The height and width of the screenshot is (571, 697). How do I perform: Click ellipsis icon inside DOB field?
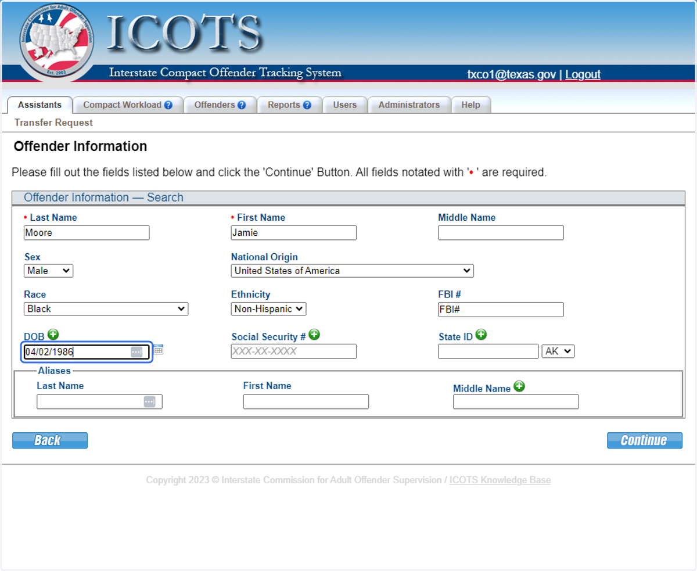[136, 352]
